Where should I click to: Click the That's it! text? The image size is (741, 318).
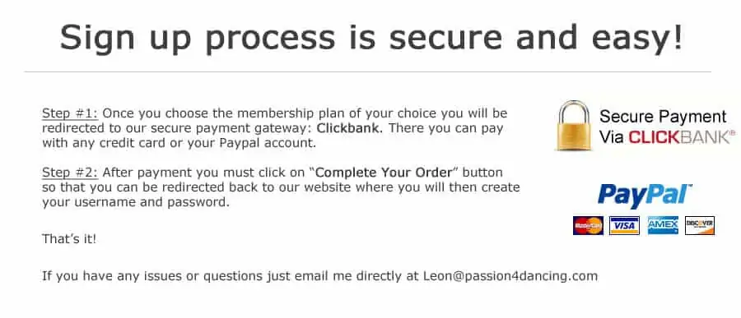pos(69,239)
